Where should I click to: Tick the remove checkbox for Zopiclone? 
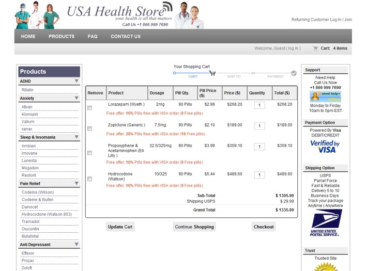pos(90,129)
